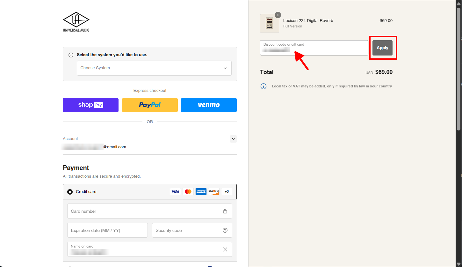Click the quantity badge on the product

point(278,15)
